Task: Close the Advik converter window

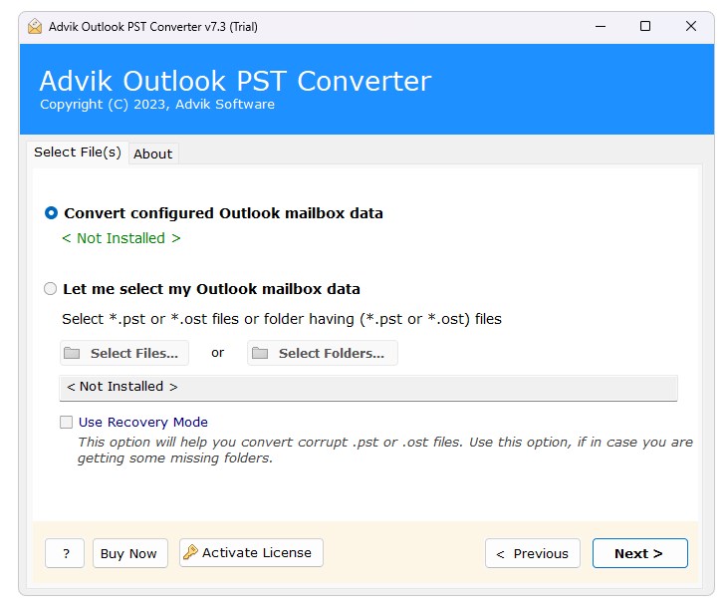Action: coord(691,27)
